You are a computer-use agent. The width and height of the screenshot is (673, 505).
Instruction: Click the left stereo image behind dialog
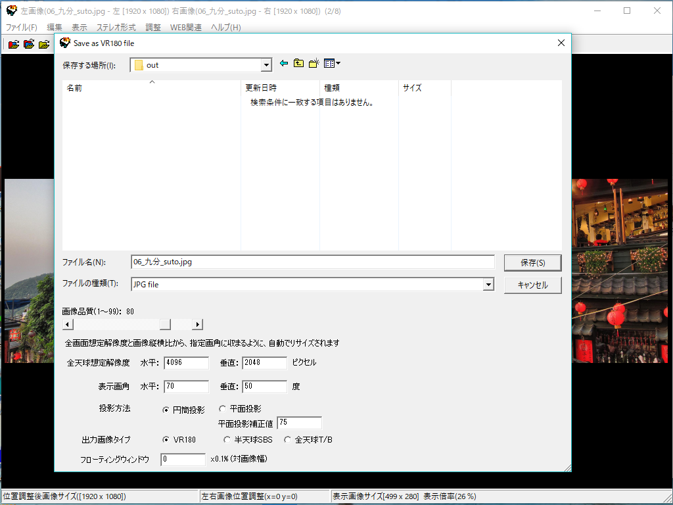point(29,271)
